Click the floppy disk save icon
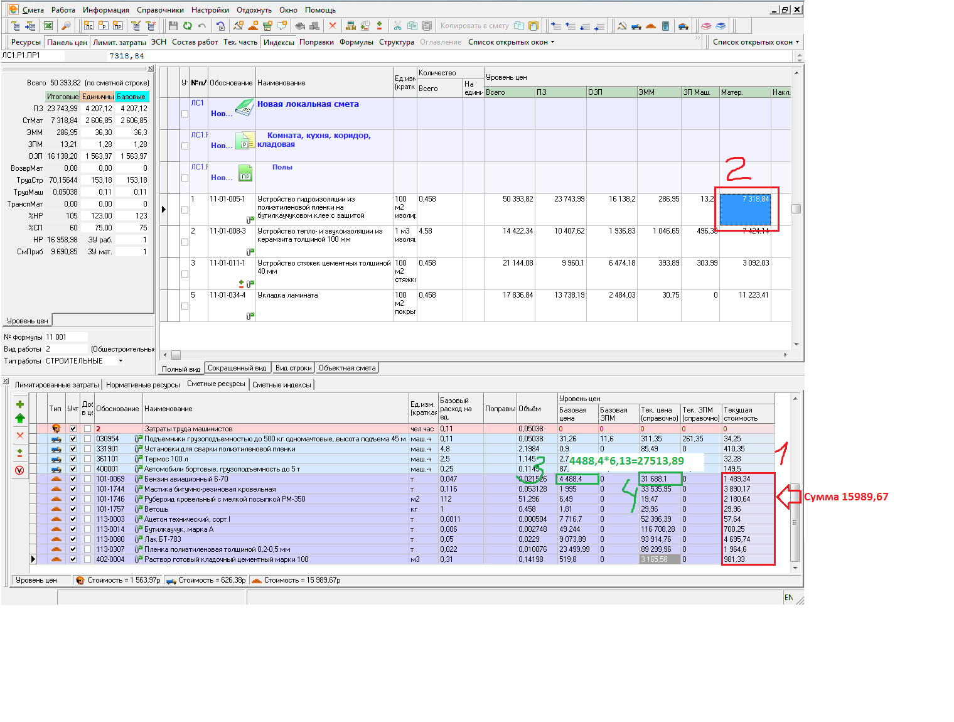This screenshot has height=722, width=954. [x=173, y=26]
